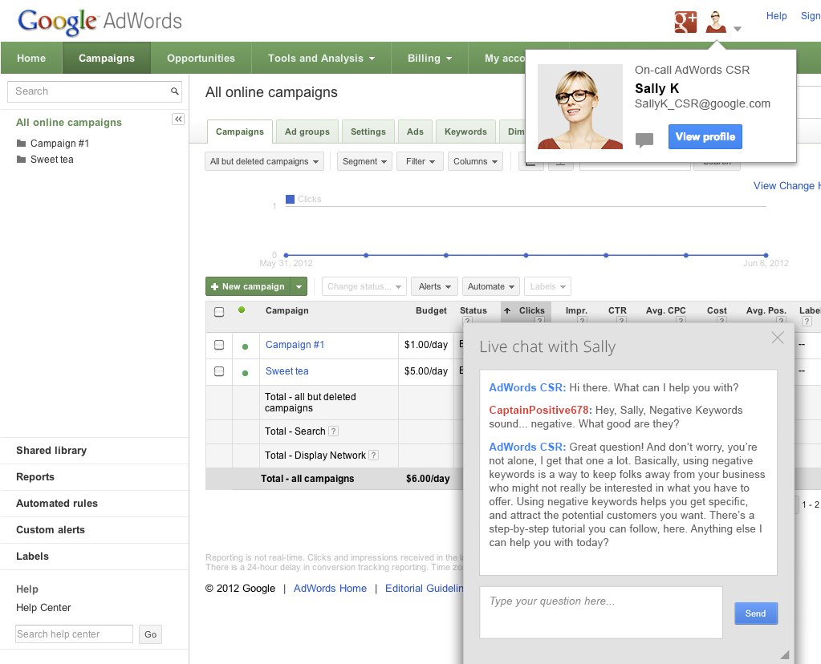This screenshot has height=664, width=821.
Task: Click the chat bubble icon in profile card
Action: pos(644,140)
